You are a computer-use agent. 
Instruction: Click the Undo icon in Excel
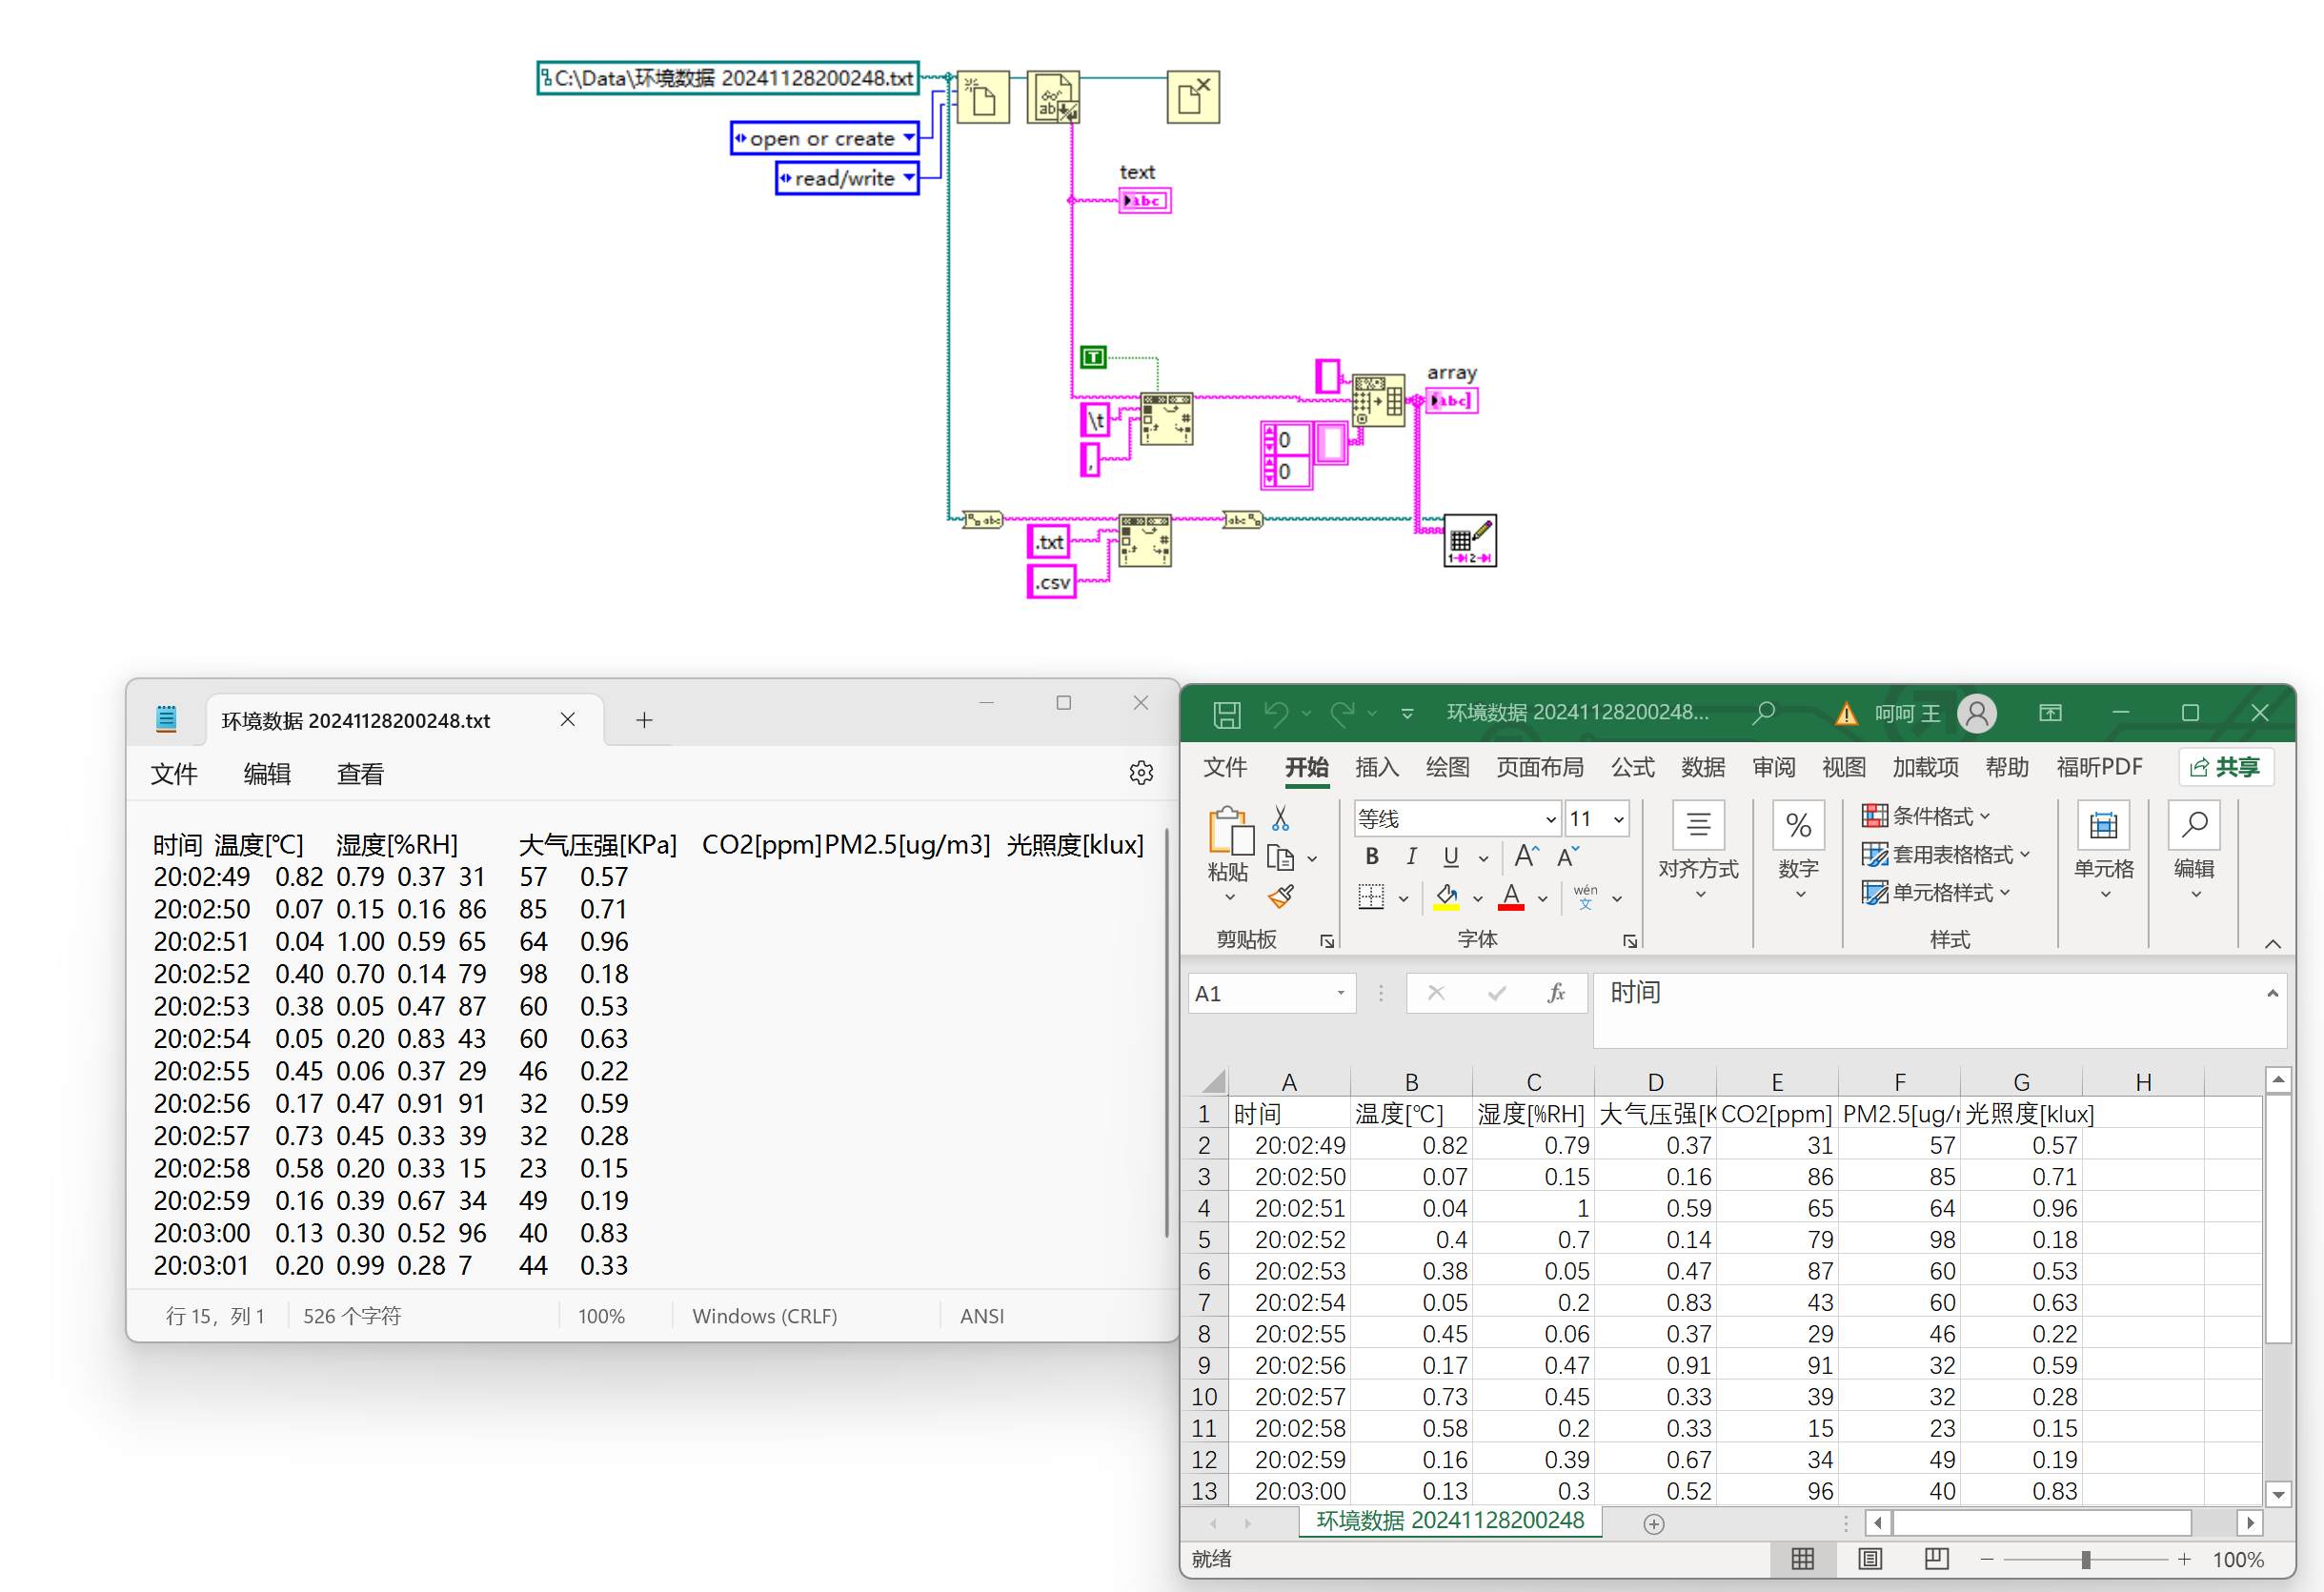(x=1276, y=713)
